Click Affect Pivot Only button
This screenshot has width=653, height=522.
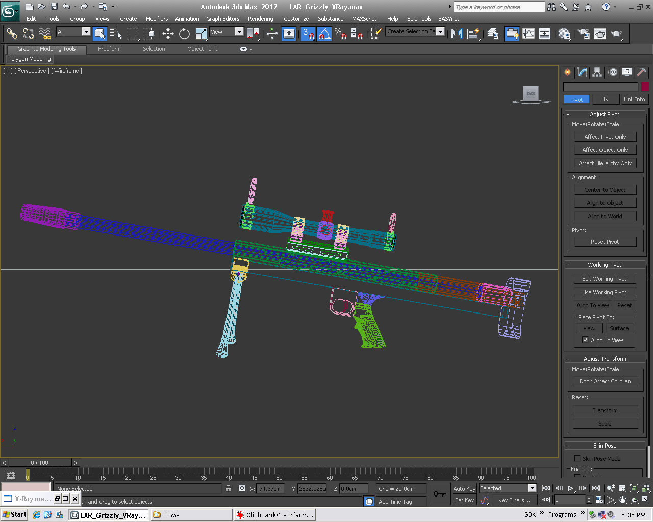point(605,137)
